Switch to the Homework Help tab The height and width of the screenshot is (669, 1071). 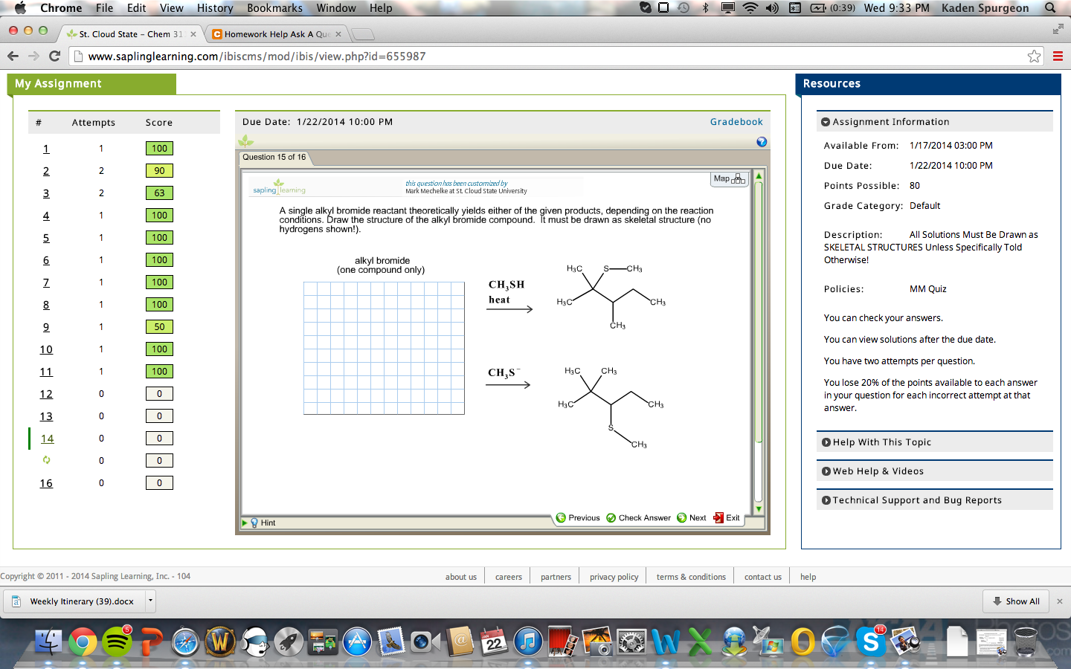pos(273,33)
